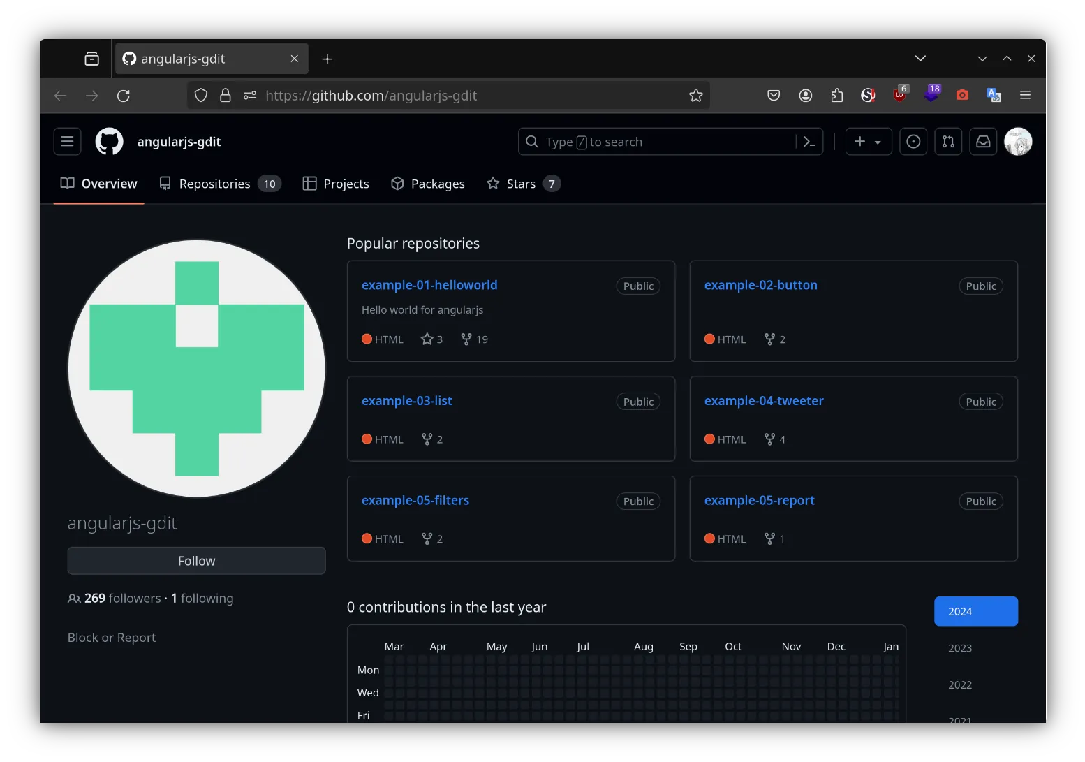Click the forks count on example-02-button
The image size is (1085, 762).
click(775, 339)
